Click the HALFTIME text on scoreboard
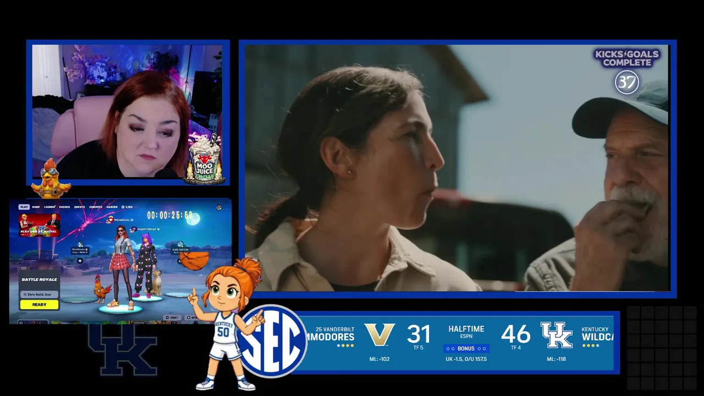This screenshot has height=396, width=704. point(466,329)
